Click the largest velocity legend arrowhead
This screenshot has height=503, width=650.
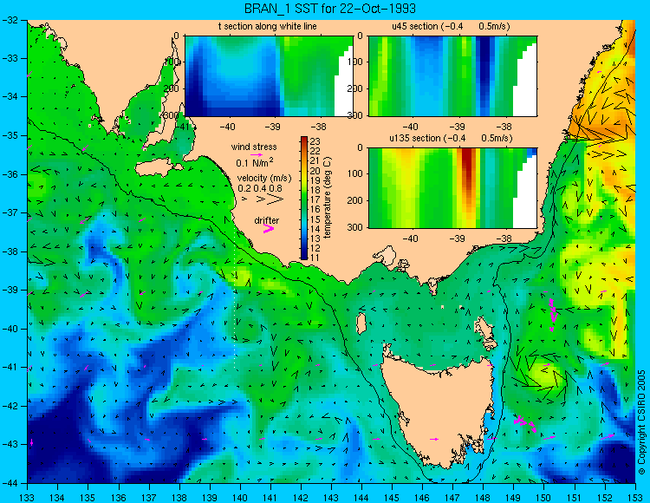pyautogui.click(x=275, y=199)
